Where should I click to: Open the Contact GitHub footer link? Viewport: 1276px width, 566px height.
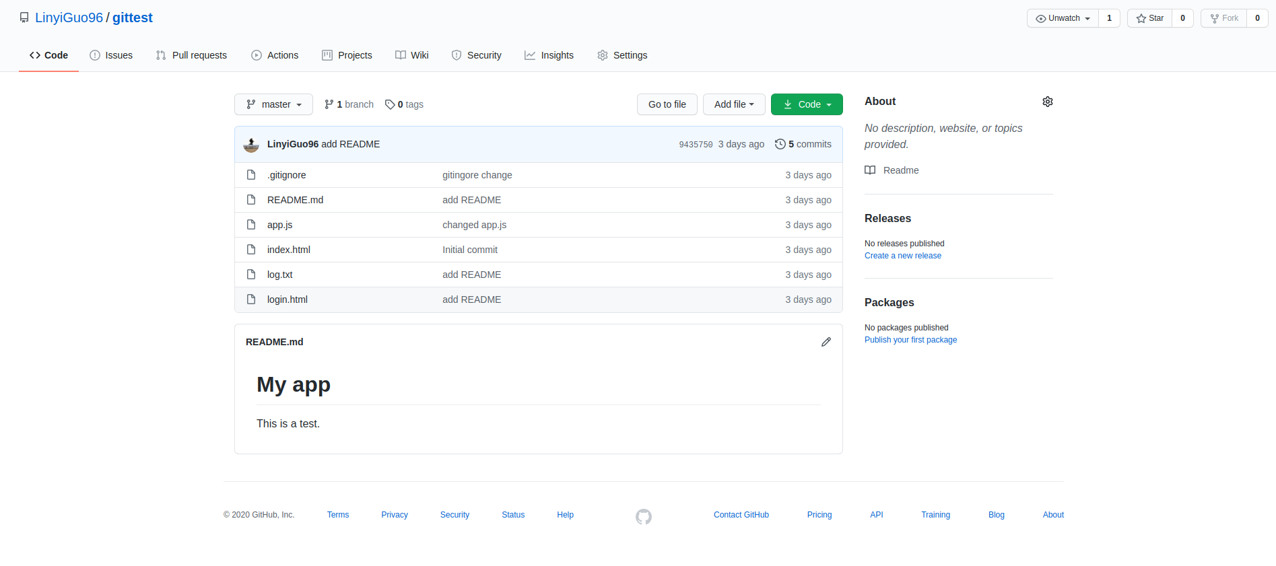741,515
